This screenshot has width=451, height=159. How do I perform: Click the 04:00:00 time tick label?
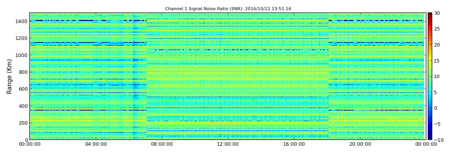coord(95,144)
